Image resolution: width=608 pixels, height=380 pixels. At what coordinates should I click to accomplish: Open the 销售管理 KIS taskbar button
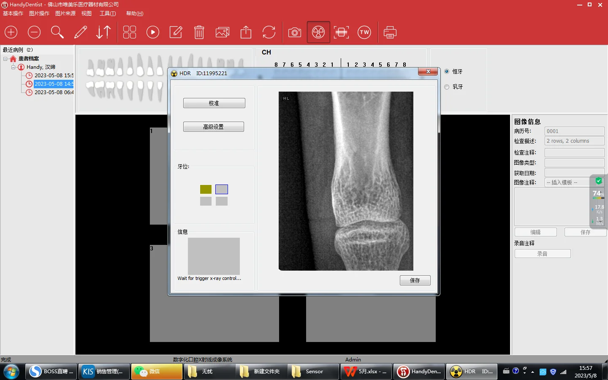click(104, 372)
